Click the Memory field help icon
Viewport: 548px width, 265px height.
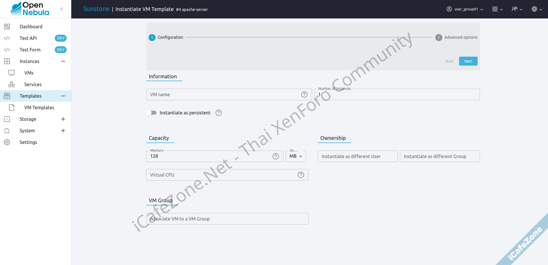[275, 156]
